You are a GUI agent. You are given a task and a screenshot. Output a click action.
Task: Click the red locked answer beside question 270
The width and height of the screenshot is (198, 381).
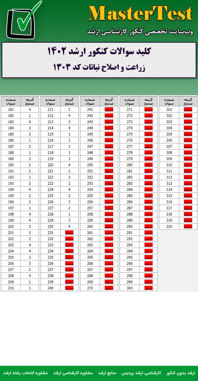[x=109, y=288]
